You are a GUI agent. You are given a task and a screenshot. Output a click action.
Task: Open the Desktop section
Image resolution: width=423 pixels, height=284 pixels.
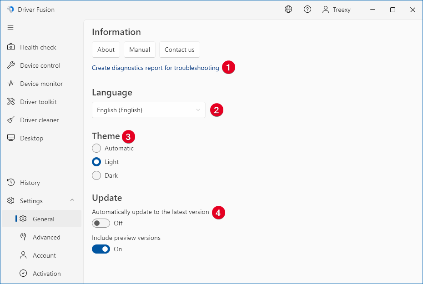tap(42, 138)
